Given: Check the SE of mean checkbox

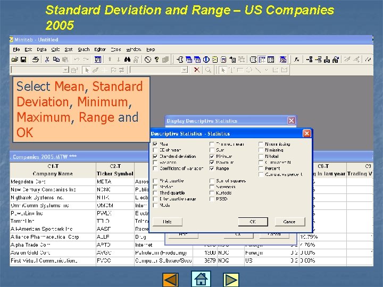Looking at the screenshot, I should [x=155, y=150].
